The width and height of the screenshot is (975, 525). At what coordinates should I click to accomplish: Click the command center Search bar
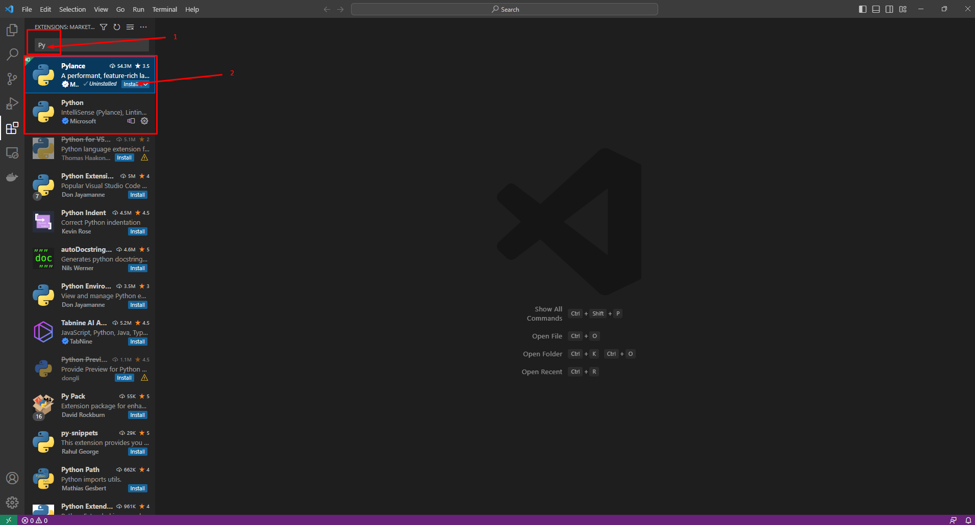[505, 9]
